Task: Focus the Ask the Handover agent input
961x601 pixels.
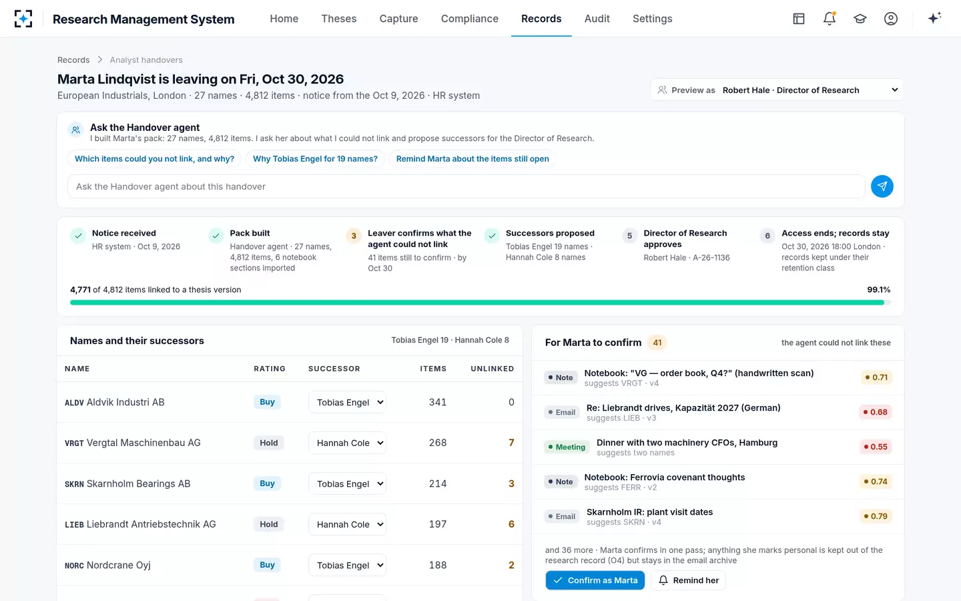Action: tap(466, 186)
